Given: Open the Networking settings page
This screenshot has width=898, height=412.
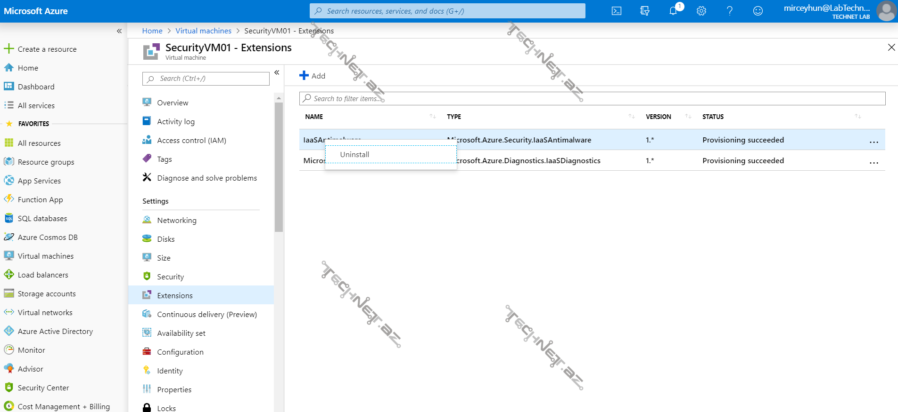Looking at the screenshot, I should pyautogui.click(x=177, y=220).
